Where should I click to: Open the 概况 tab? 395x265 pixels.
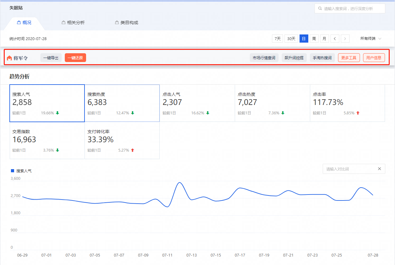[x=24, y=23]
